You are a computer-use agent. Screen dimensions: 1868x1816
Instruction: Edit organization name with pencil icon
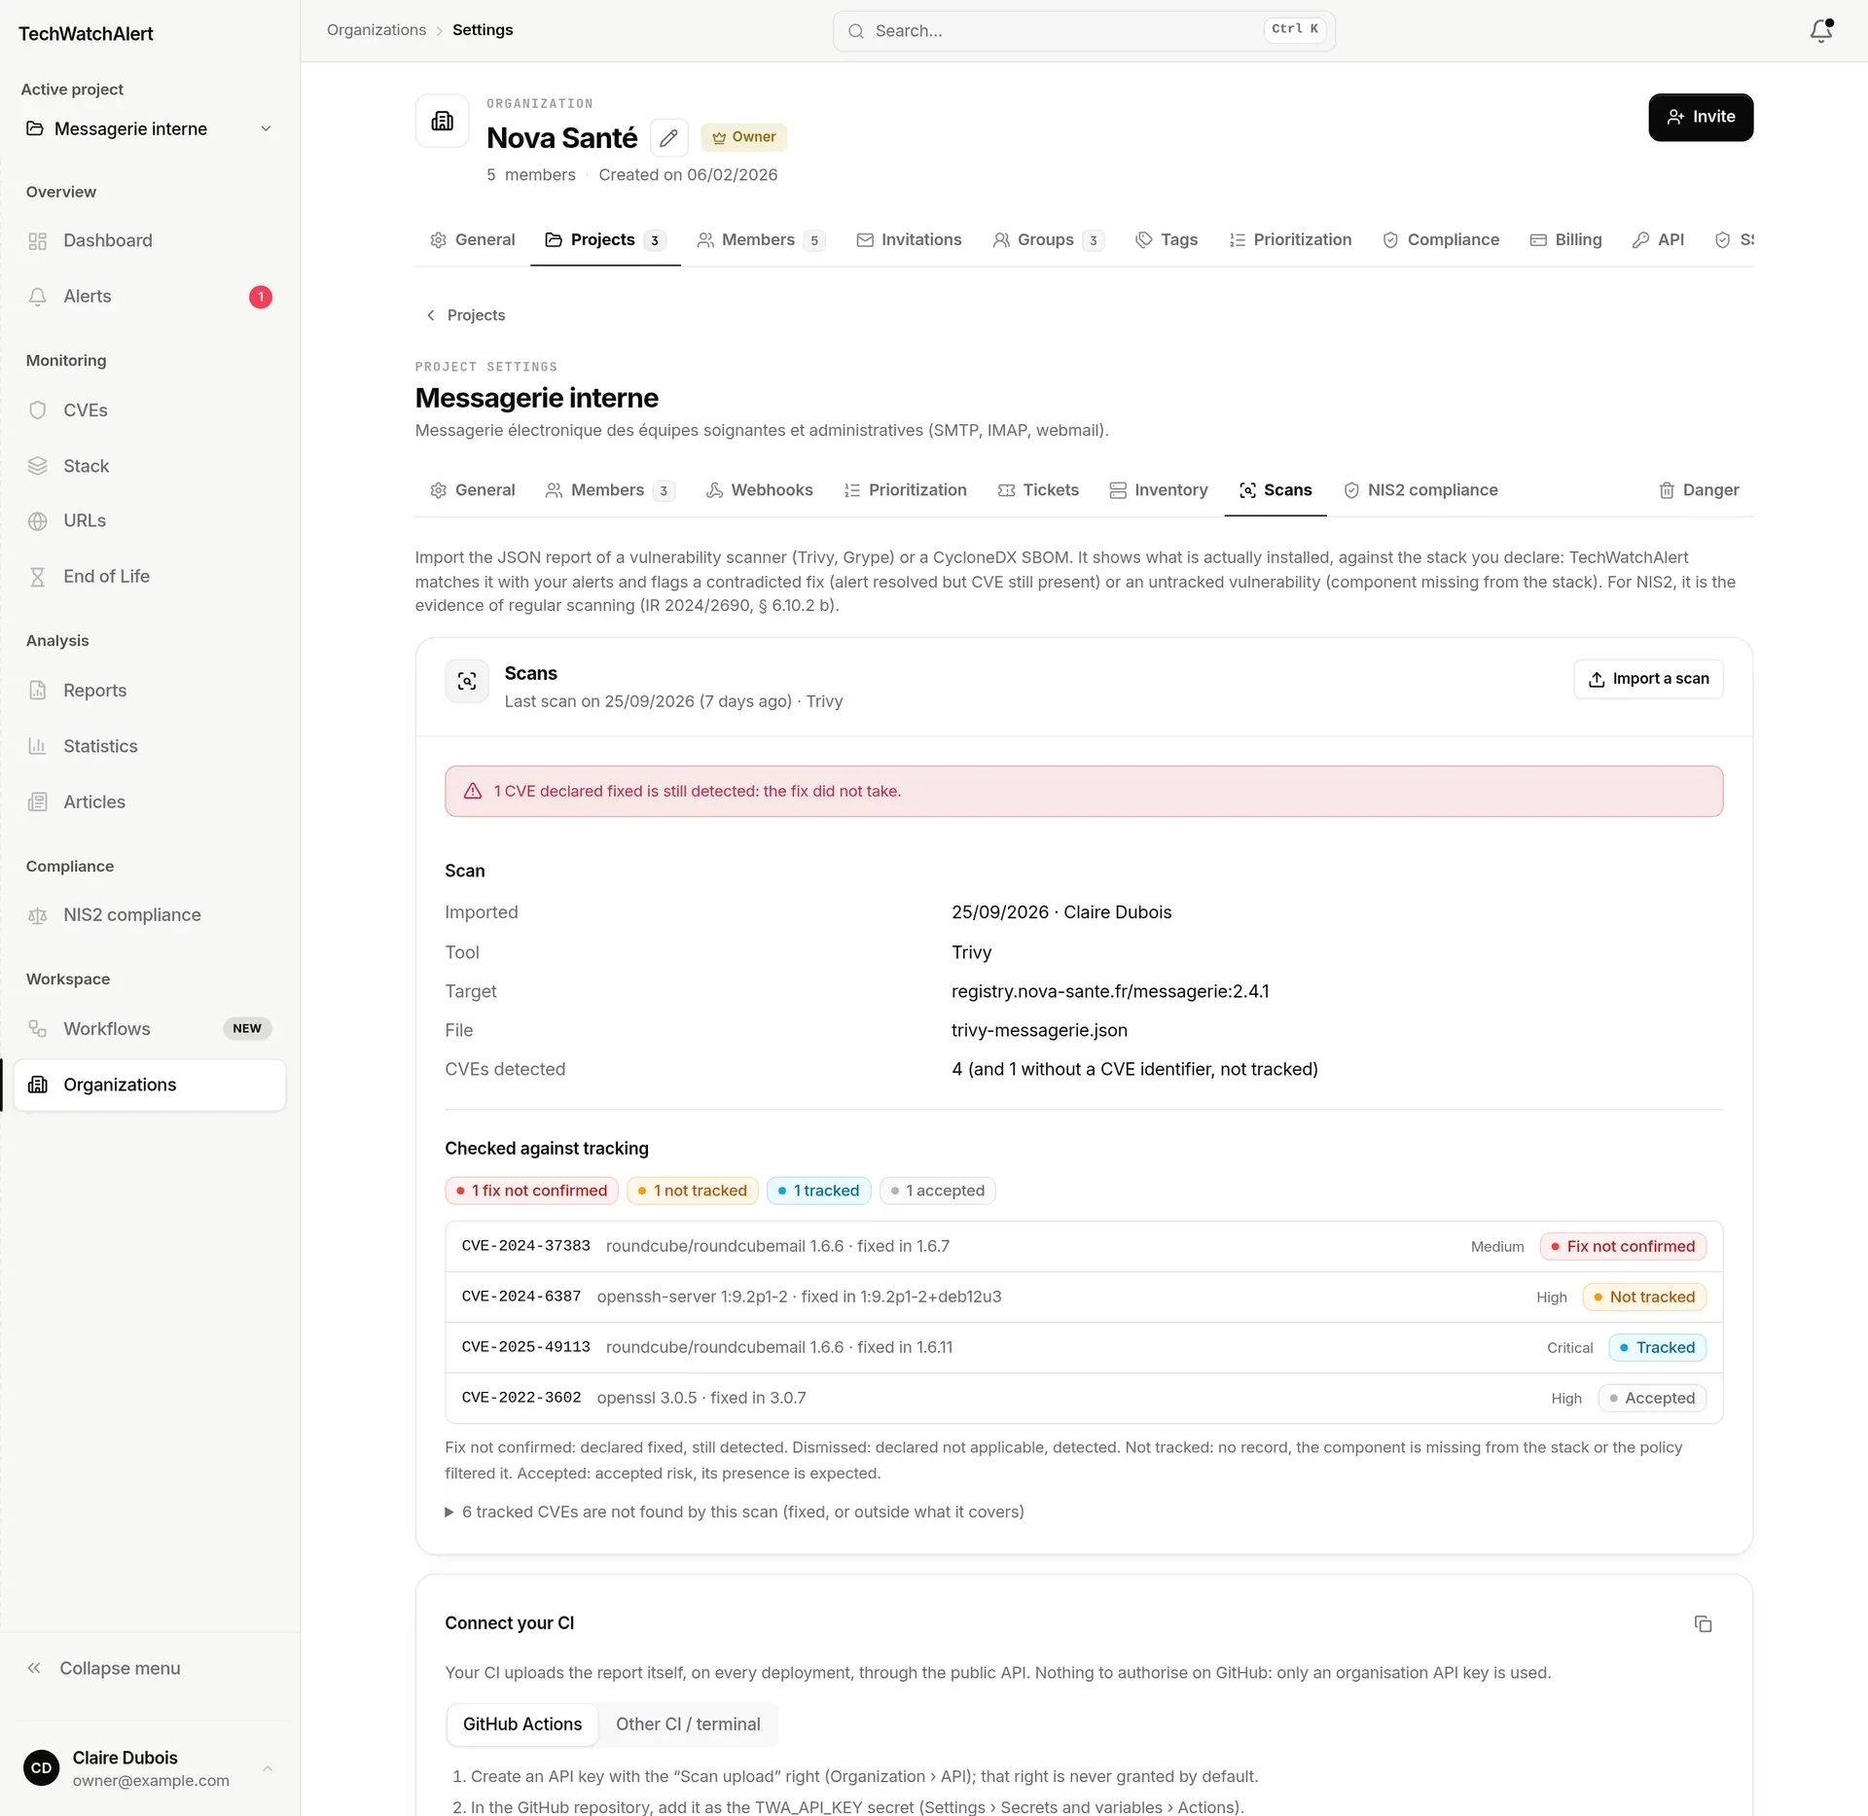(668, 137)
